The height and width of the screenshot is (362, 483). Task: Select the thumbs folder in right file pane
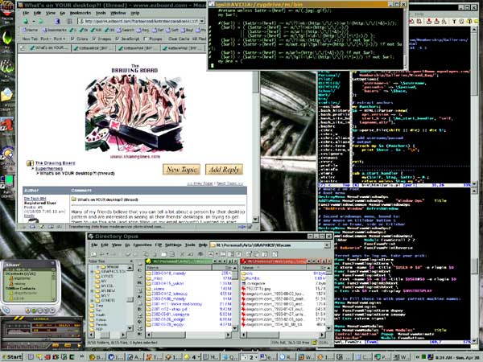(252, 278)
